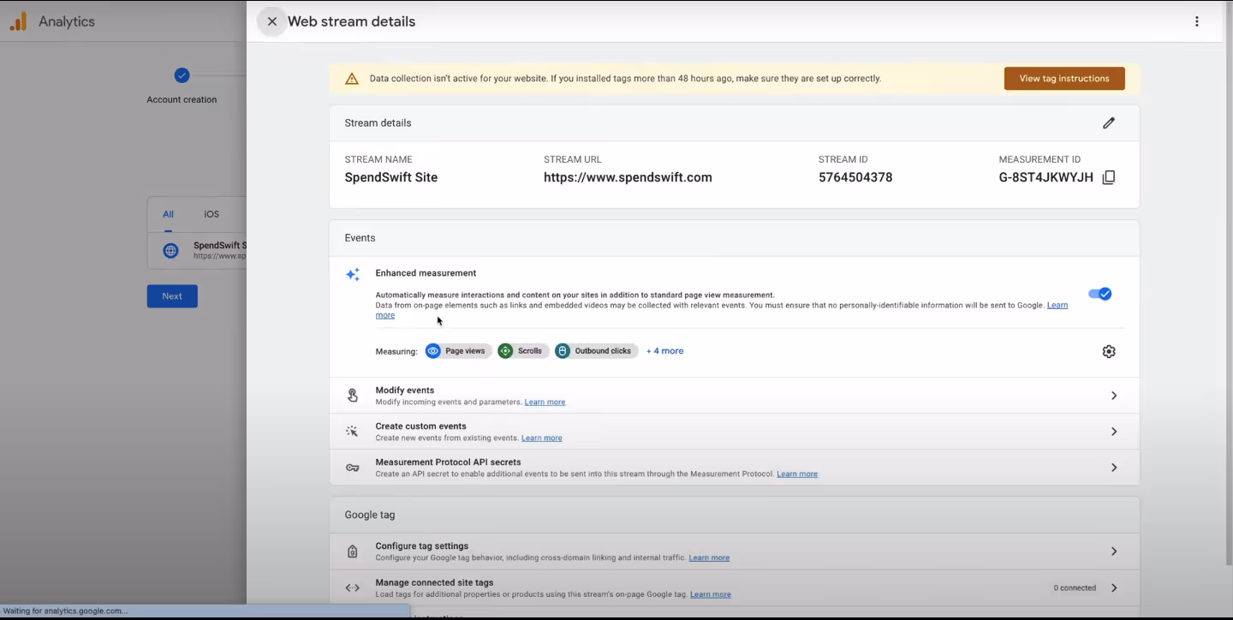Viewport: 1233px width, 620px height.
Task: Click the Configure tag settings badge icon
Action: pyautogui.click(x=352, y=551)
